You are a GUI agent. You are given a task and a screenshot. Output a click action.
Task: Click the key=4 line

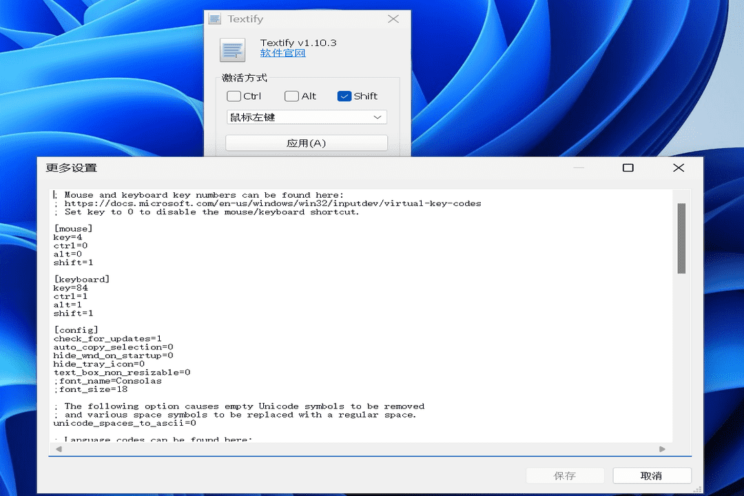(x=68, y=237)
